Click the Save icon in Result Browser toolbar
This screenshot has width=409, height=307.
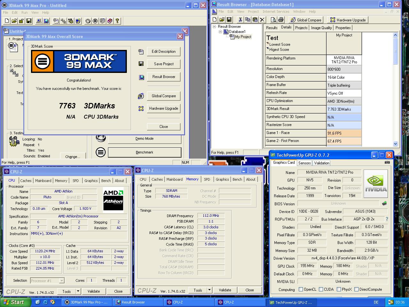pos(229,20)
